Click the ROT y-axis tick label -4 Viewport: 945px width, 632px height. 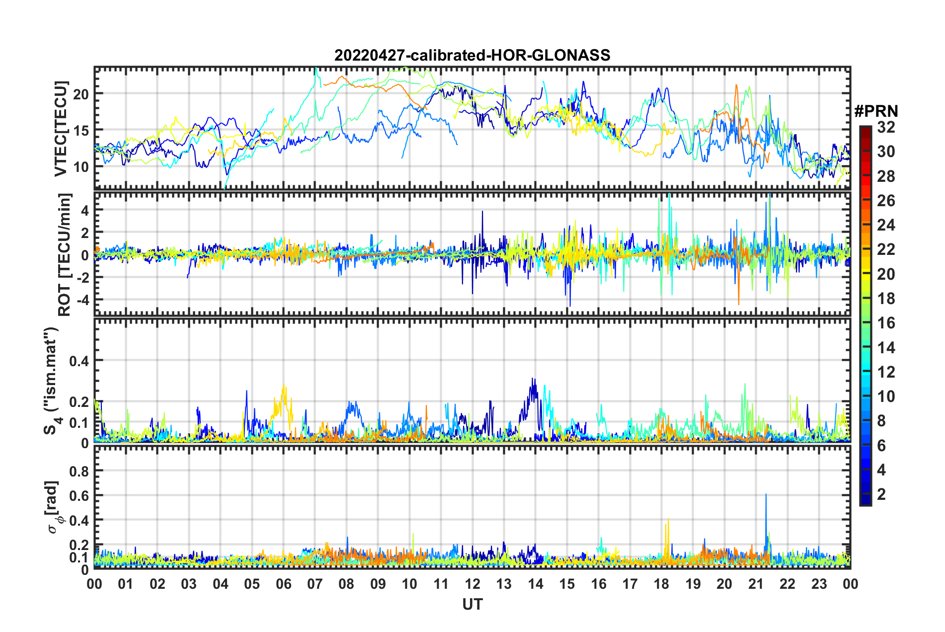(x=82, y=300)
